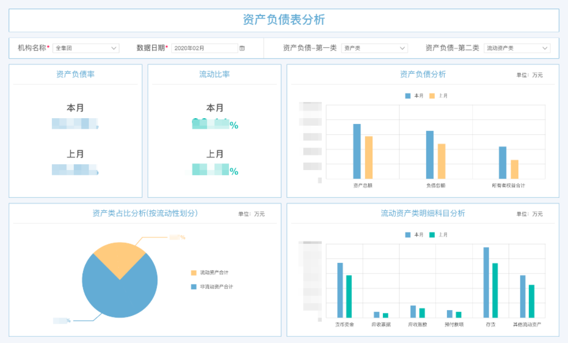Toggle 流动资产合计 legend item in pie chart

tap(210, 273)
